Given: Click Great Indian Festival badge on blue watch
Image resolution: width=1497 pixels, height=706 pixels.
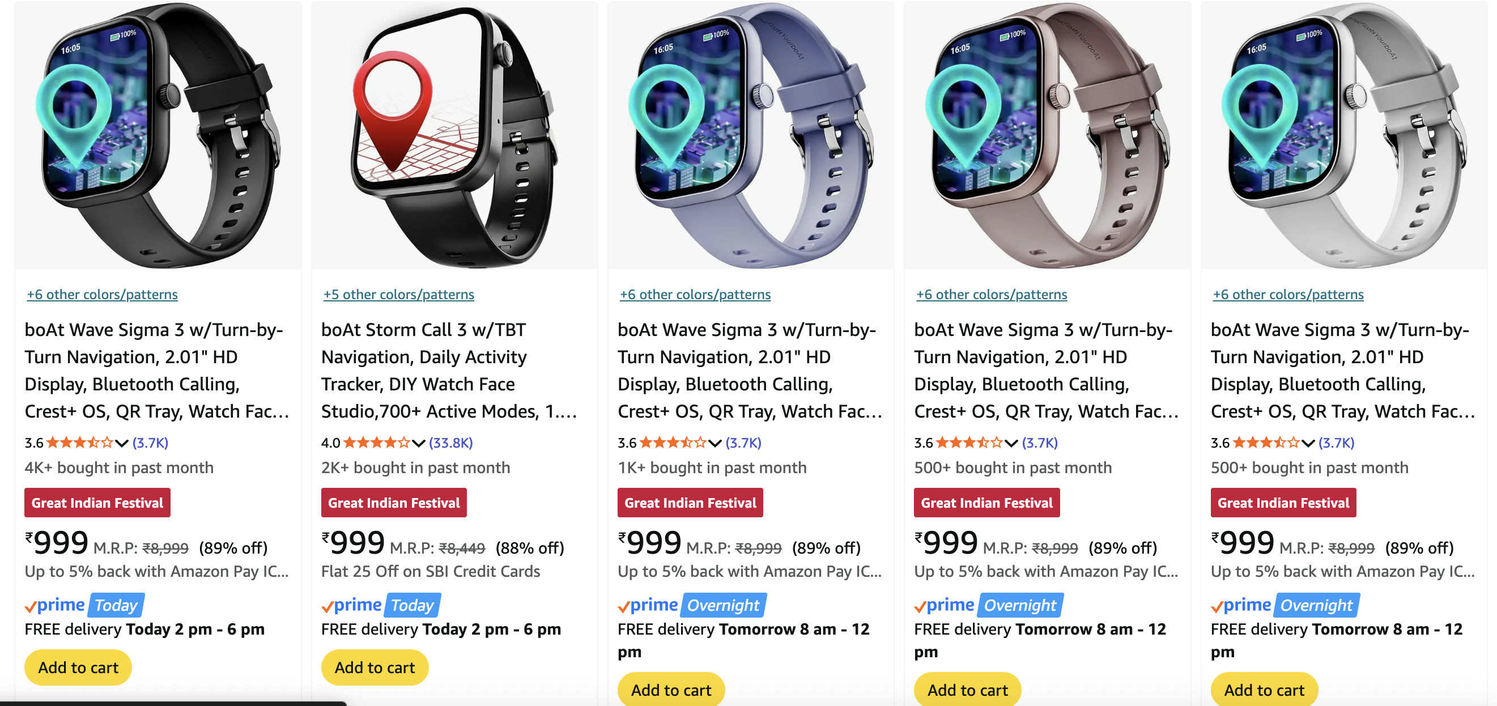Looking at the screenshot, I should point(690,503).
